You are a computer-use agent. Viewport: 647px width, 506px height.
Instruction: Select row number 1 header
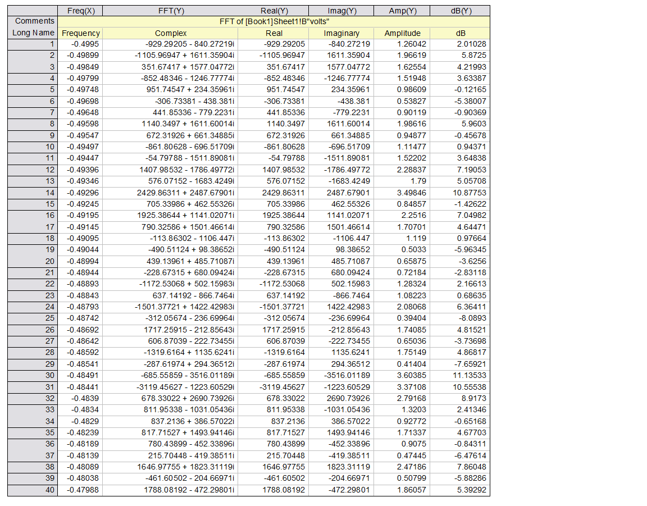[33, 44]
